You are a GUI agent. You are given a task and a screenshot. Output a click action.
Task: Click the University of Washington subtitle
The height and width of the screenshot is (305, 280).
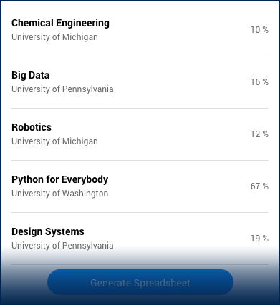(x=60, y=194)
